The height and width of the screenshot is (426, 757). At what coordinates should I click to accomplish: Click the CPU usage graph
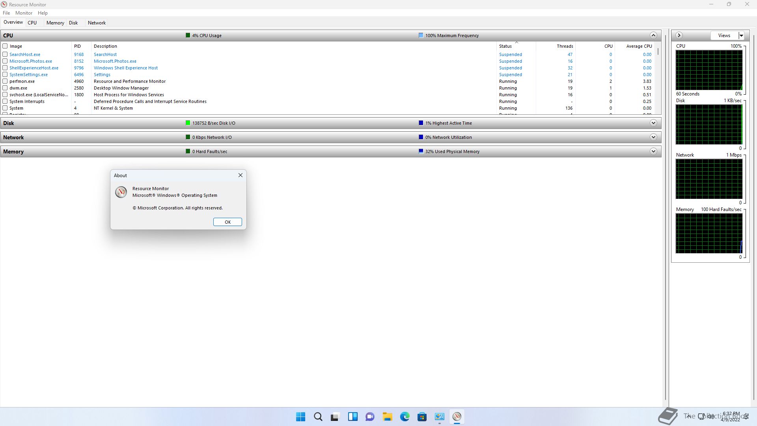pos(709,70)
